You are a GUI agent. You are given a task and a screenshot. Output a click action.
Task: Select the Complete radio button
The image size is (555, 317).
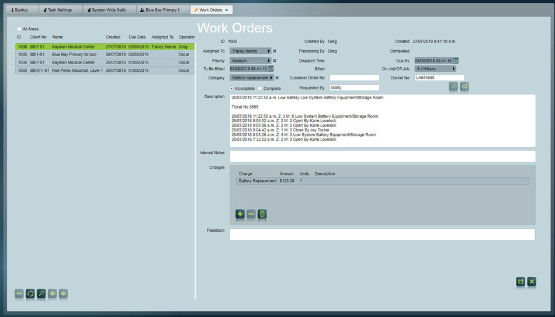260,89
